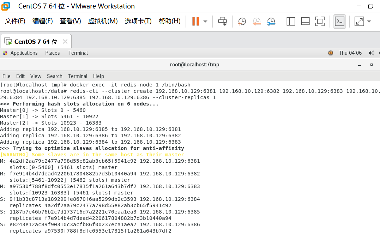The width and height of the screenshot is (380, 234).
Task: Click the docker exec redis-node-1 command line
Action: point(95,85)
